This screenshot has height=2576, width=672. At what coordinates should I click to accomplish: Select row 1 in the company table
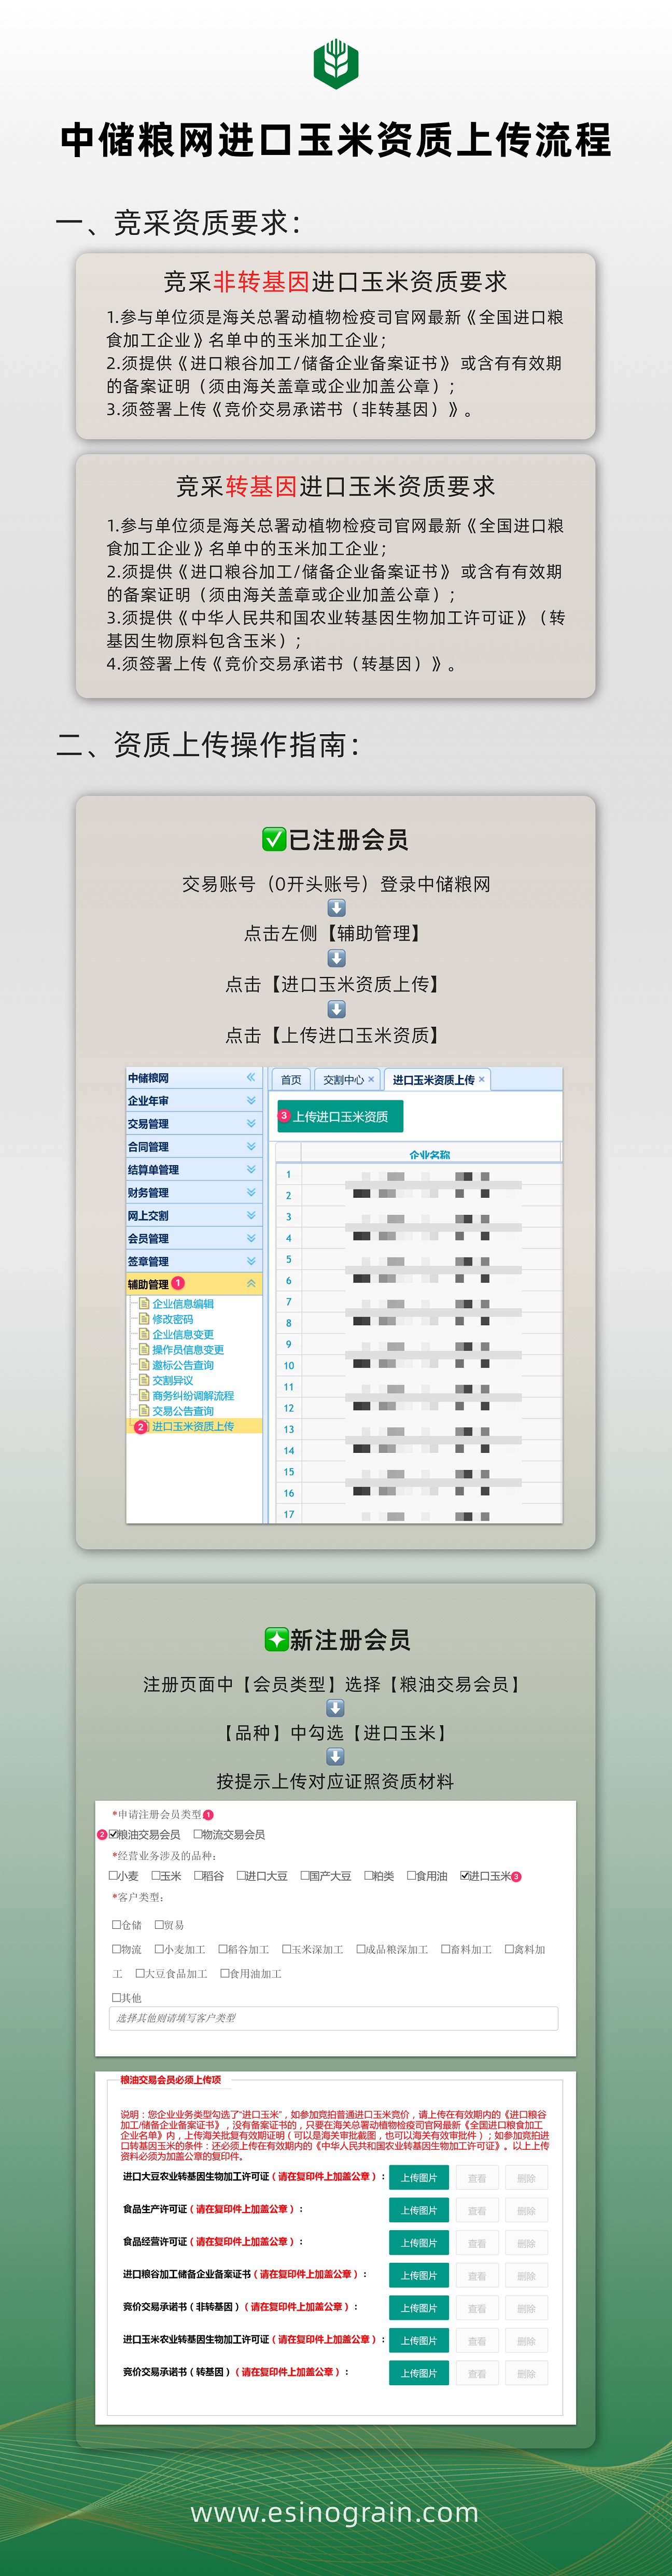tap(418, 1175)
